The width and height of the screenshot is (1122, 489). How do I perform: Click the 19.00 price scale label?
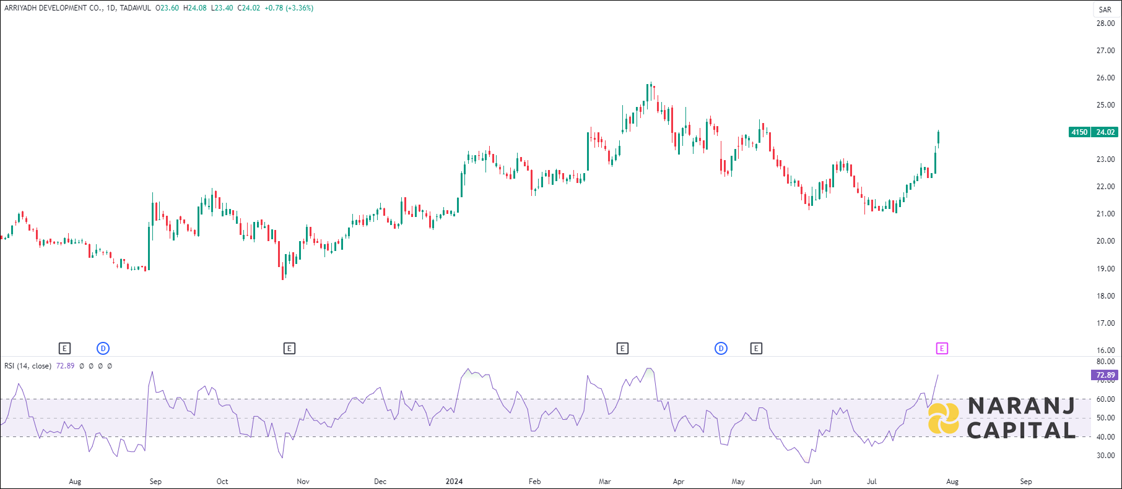1105,269
